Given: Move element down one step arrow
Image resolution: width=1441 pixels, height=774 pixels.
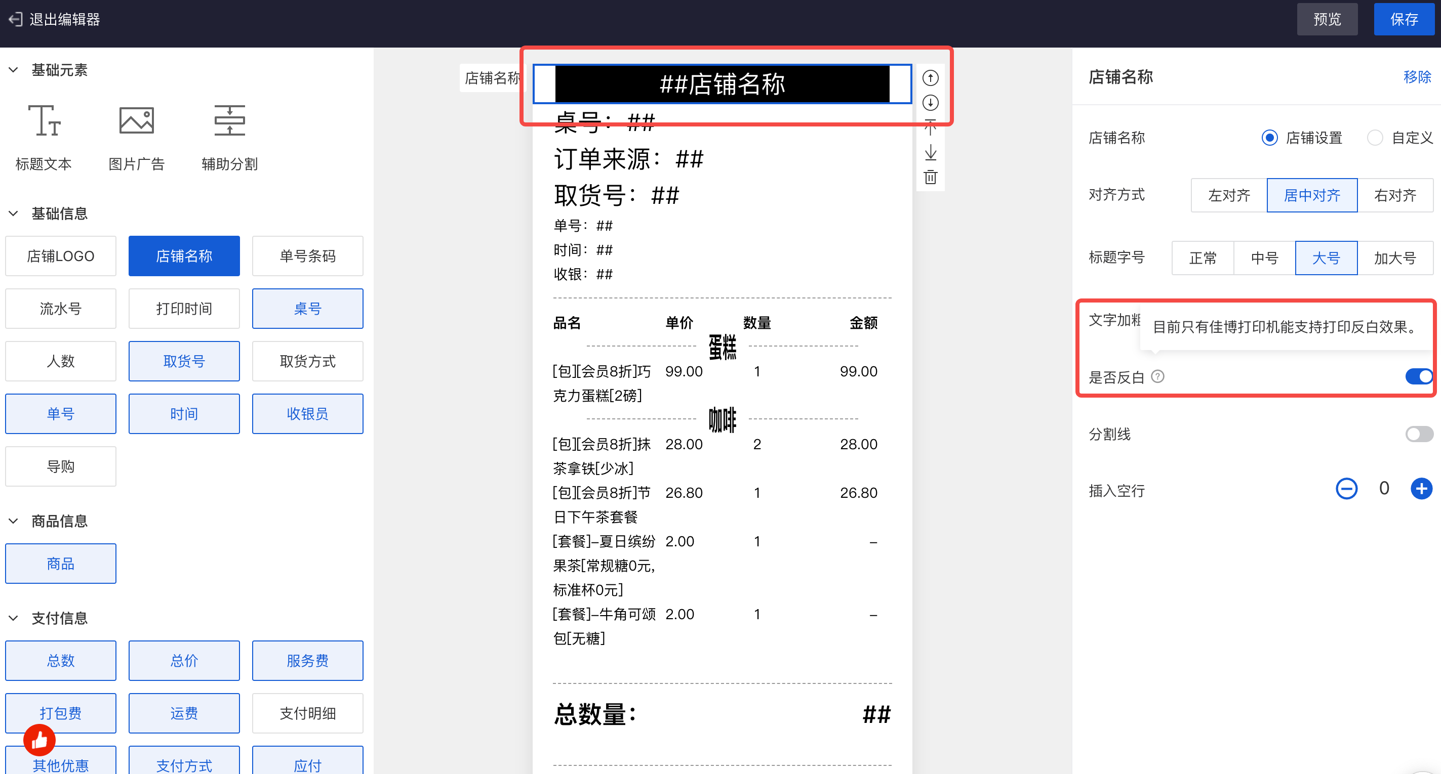Looking at the screenshot, I should click(x=930, y=103).
